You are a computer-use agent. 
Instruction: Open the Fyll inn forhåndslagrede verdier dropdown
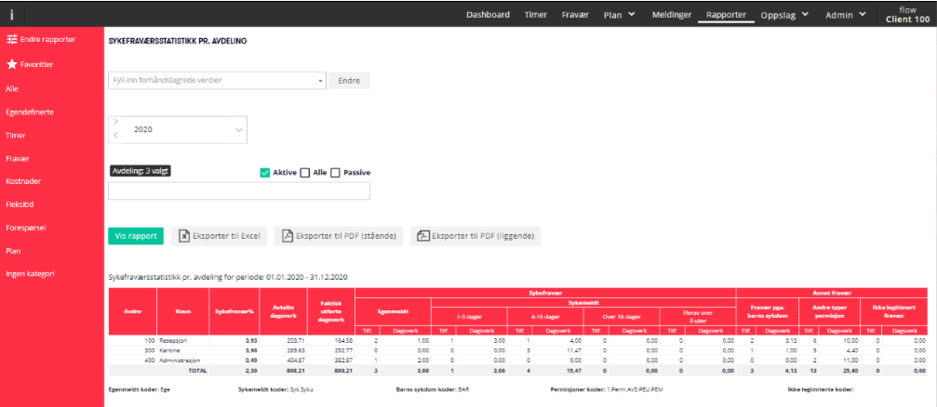pos(217,80)
